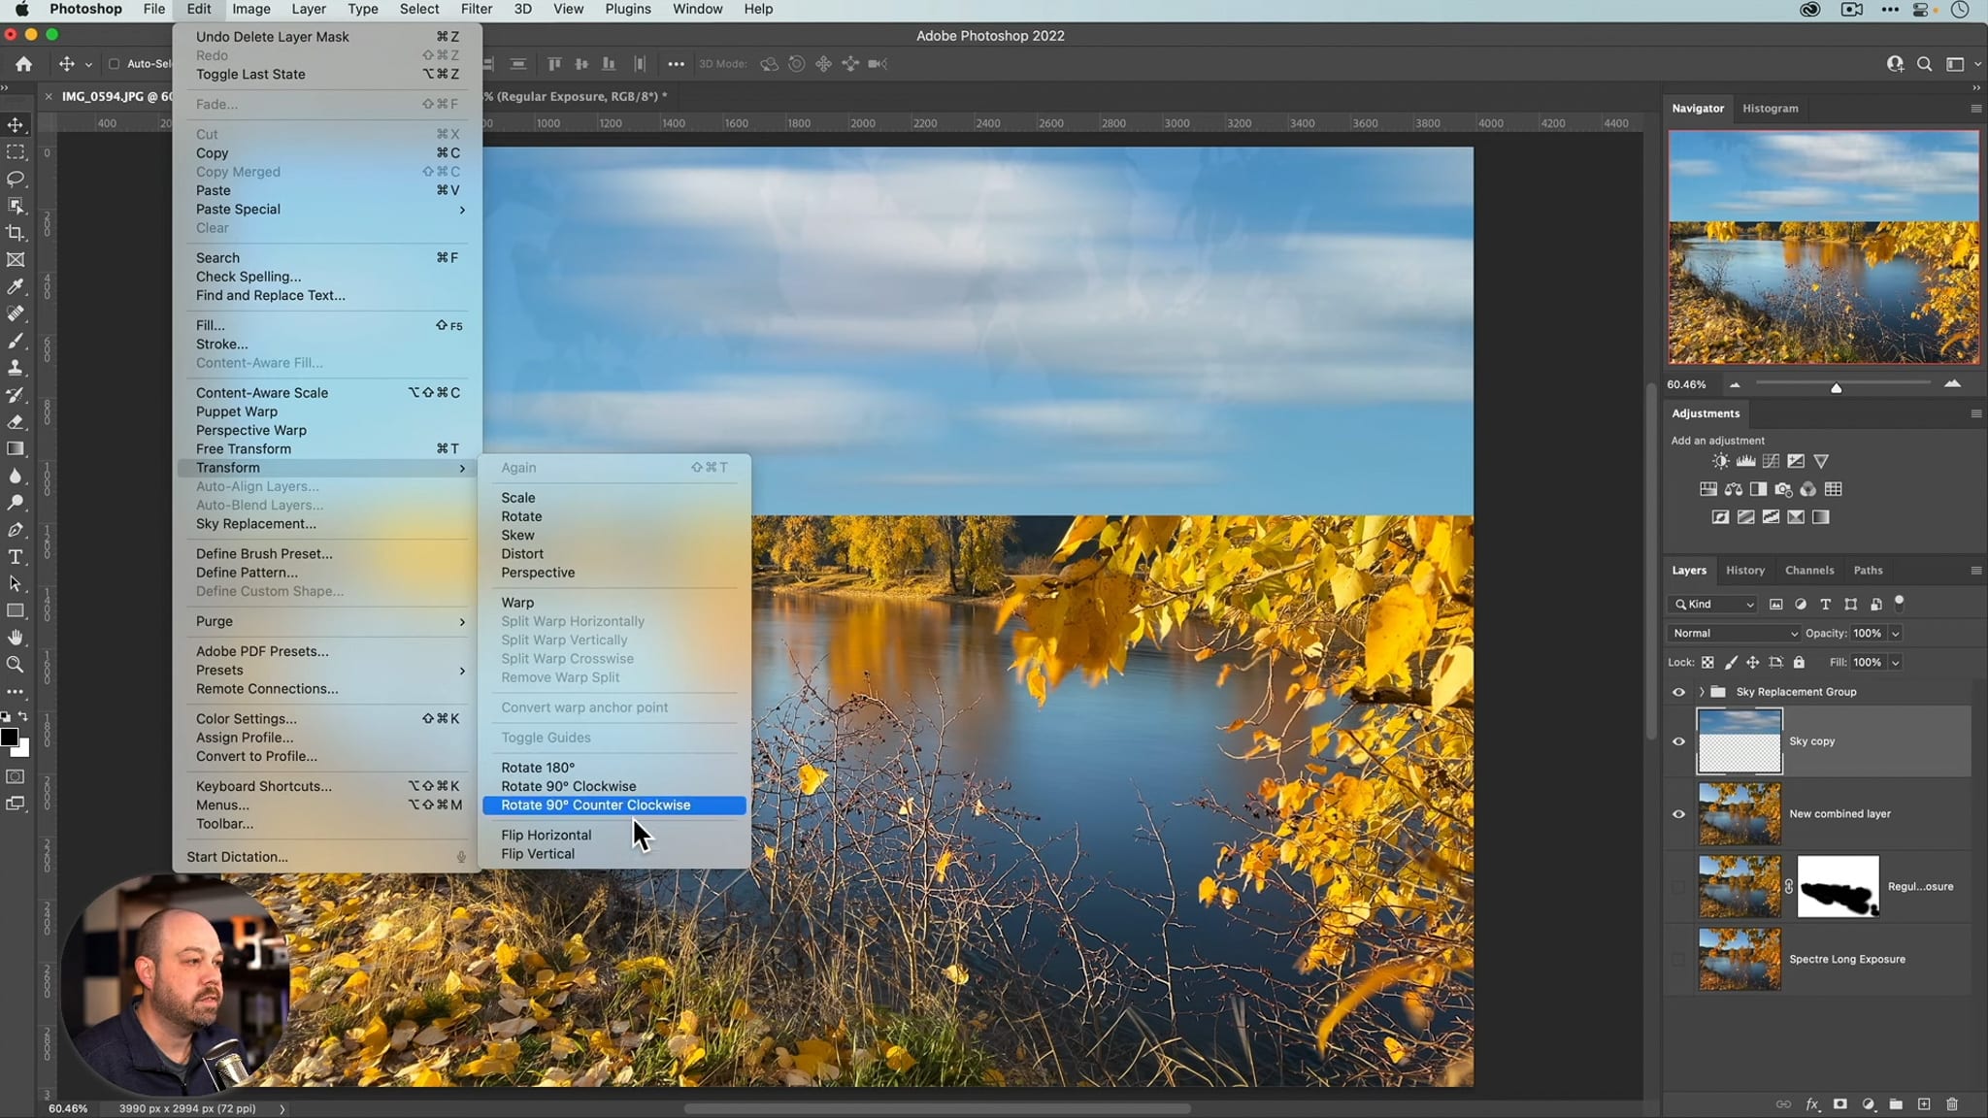
Task: Expand the Sky copy layer thumbnail
Action: pos(1739,741)
